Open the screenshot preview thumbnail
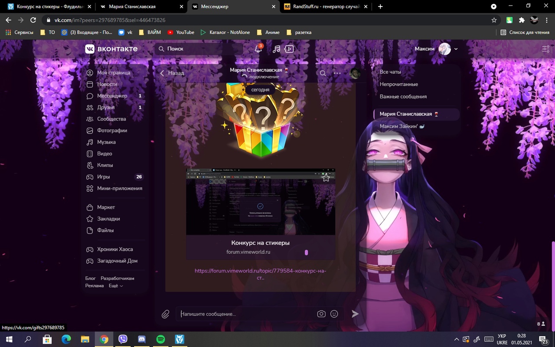This screenshot has width=555, height=347. [x=260, y=202]
